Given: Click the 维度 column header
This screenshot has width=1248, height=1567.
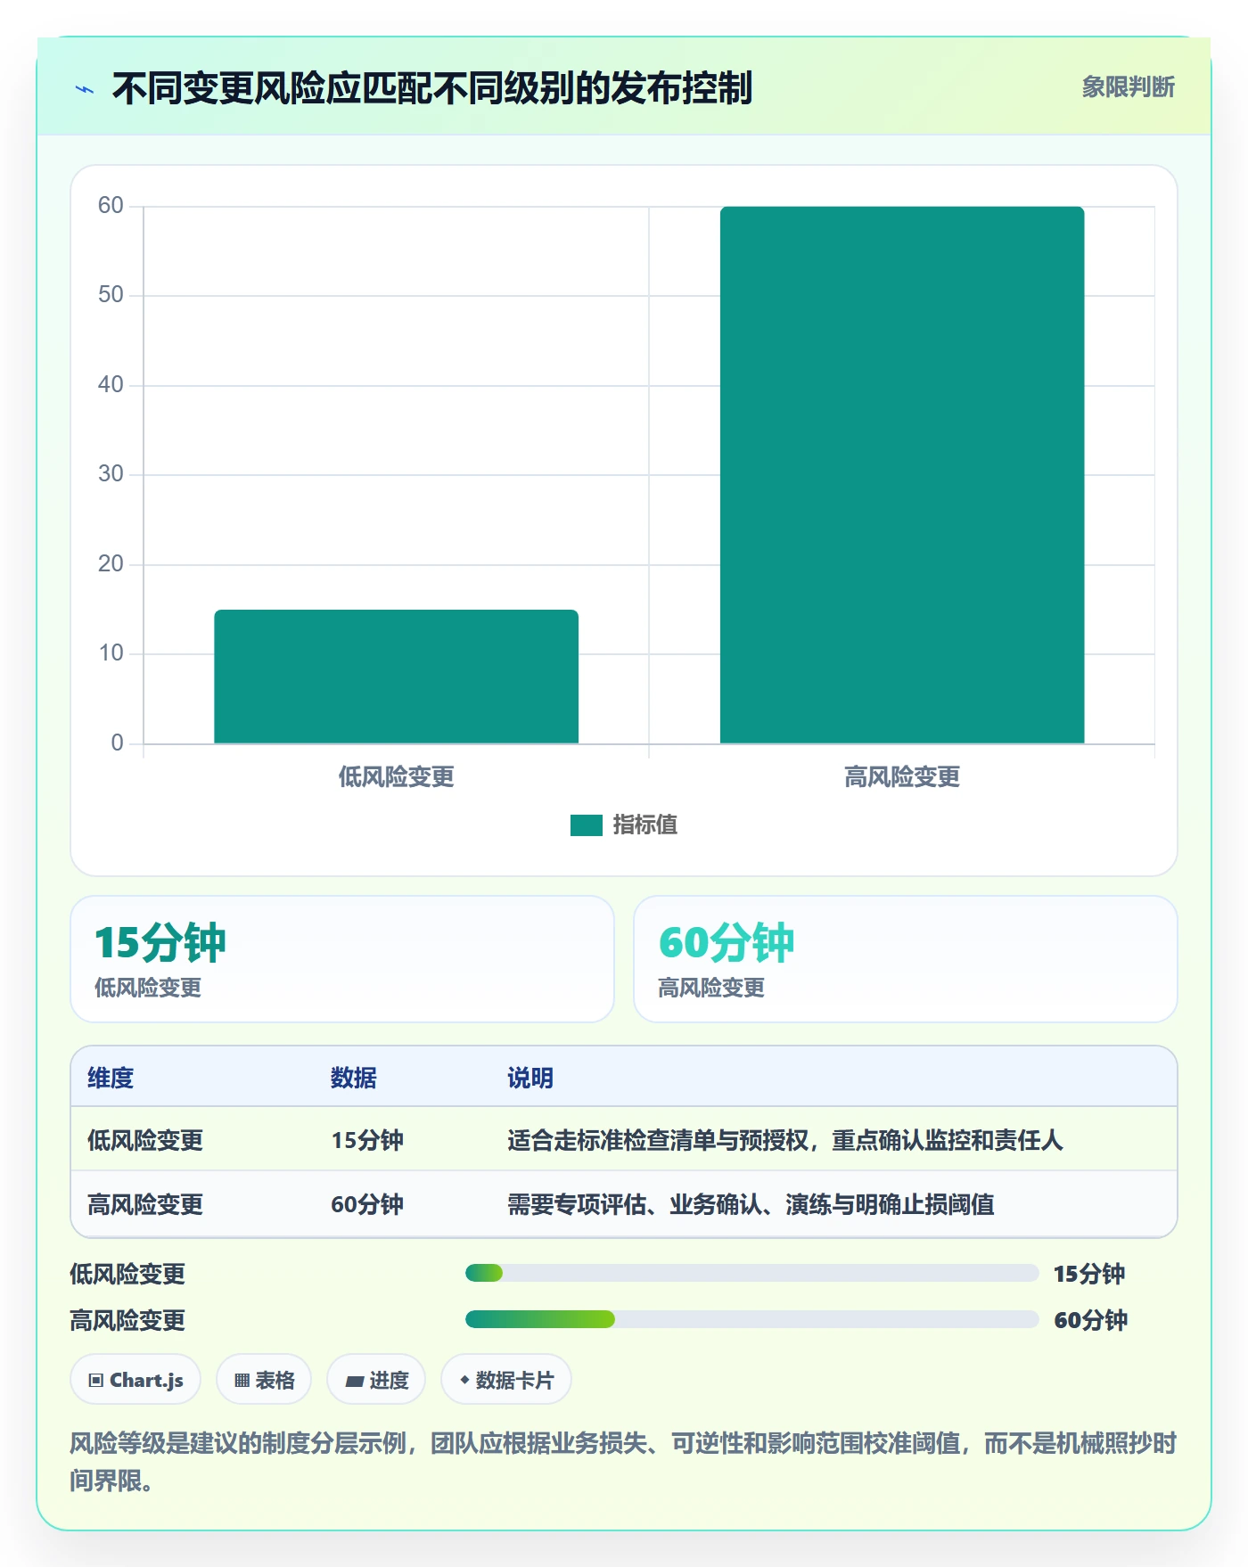Looking at the screenshot, I should [x=111, y=1078].
